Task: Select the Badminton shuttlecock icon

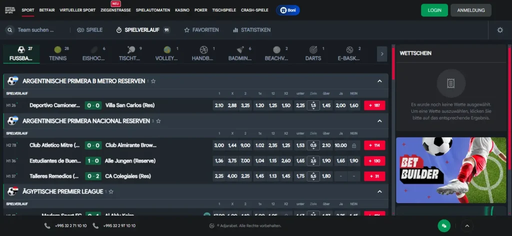Action: coord(240,50)
